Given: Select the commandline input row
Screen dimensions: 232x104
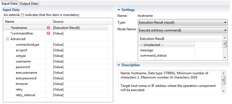Looking at the screenshot, I should [56, 33].
